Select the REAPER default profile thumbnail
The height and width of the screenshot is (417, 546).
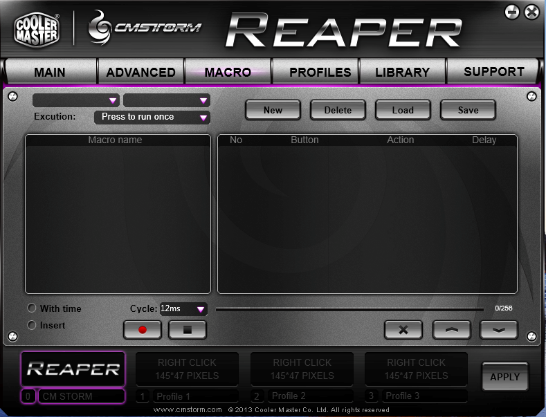click(x=73, y=369)
